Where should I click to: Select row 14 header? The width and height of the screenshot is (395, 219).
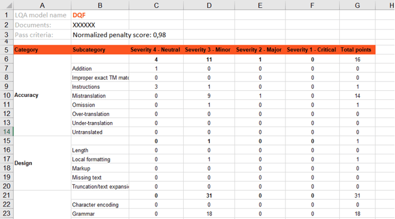click(x=7, y=132)
